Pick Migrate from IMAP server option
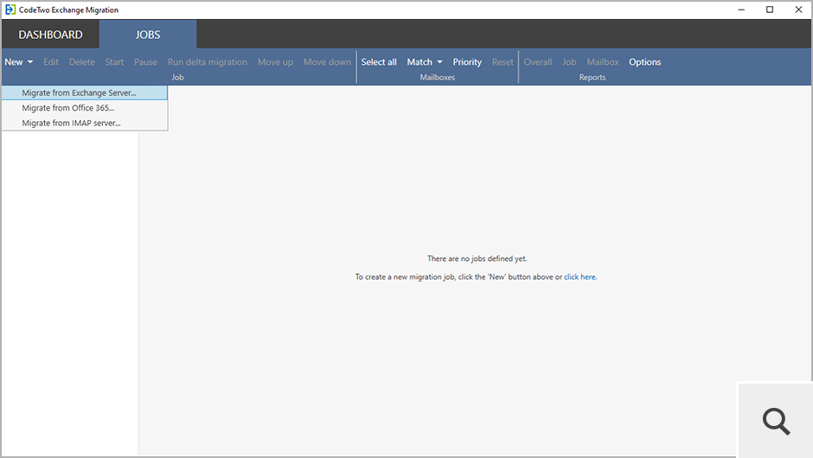Screen dimensions: 813x458 coord(71,123)
